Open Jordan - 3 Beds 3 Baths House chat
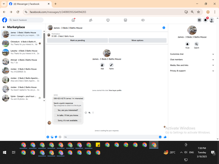 tap(21, 70)
